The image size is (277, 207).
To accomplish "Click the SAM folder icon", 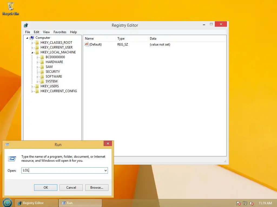I will click(42, 67).
